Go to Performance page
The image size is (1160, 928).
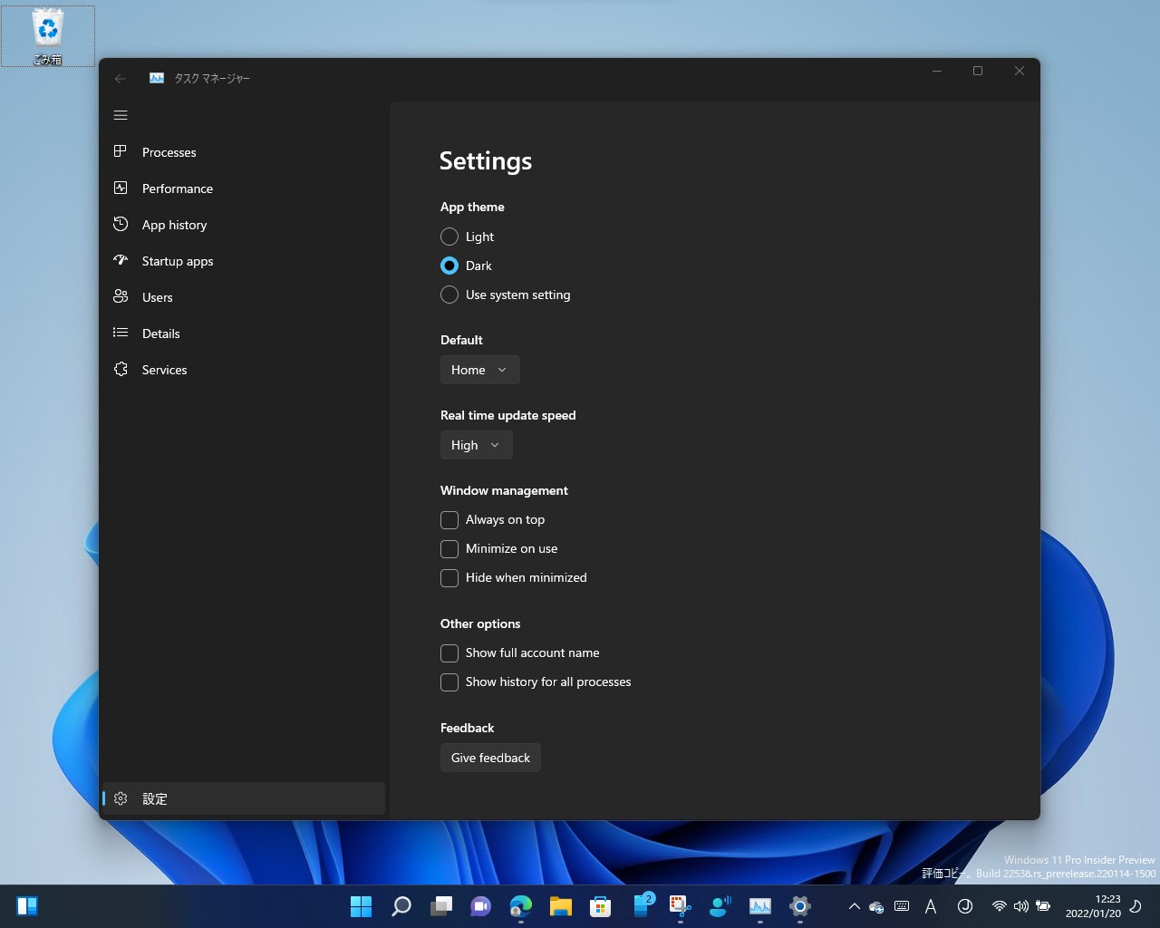click(244, 188)
